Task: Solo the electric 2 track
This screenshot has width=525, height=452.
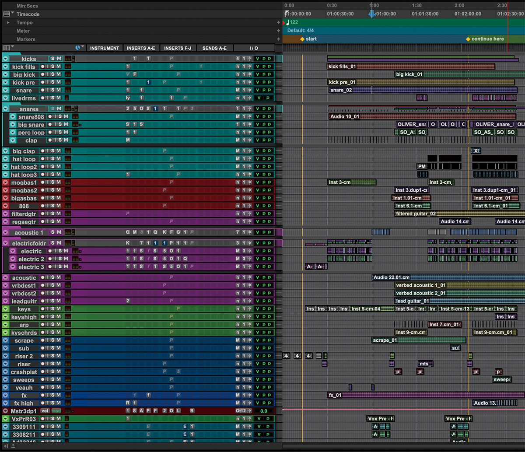Action: [x=60, y=259]
